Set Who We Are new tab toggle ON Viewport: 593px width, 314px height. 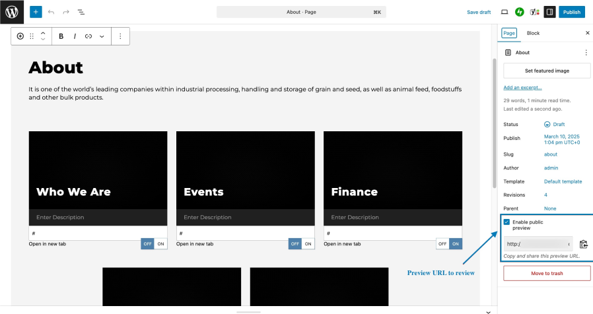160,243
